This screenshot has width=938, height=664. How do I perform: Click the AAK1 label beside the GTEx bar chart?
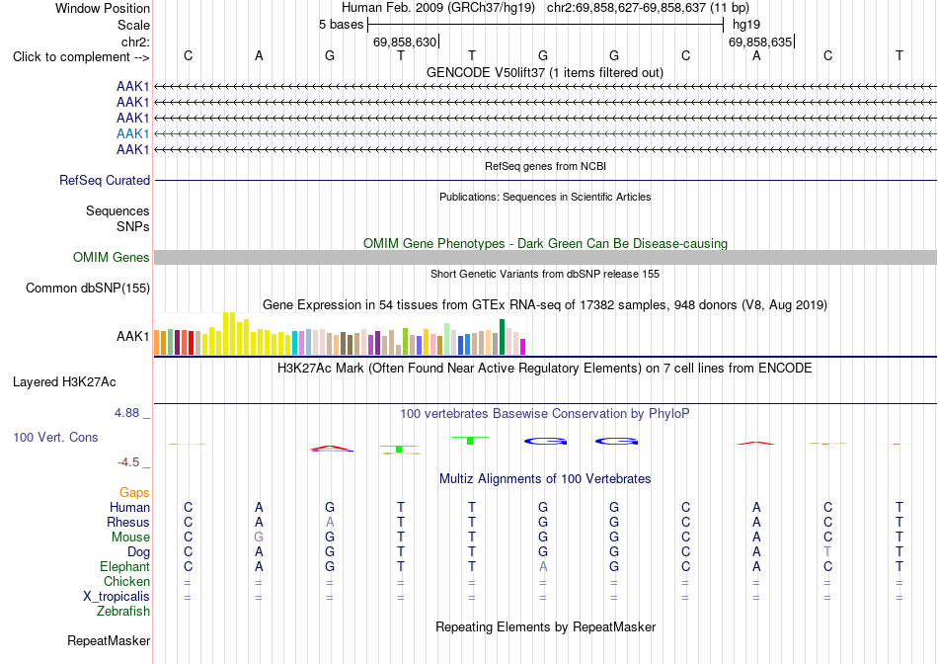click(x=133, y=337)
